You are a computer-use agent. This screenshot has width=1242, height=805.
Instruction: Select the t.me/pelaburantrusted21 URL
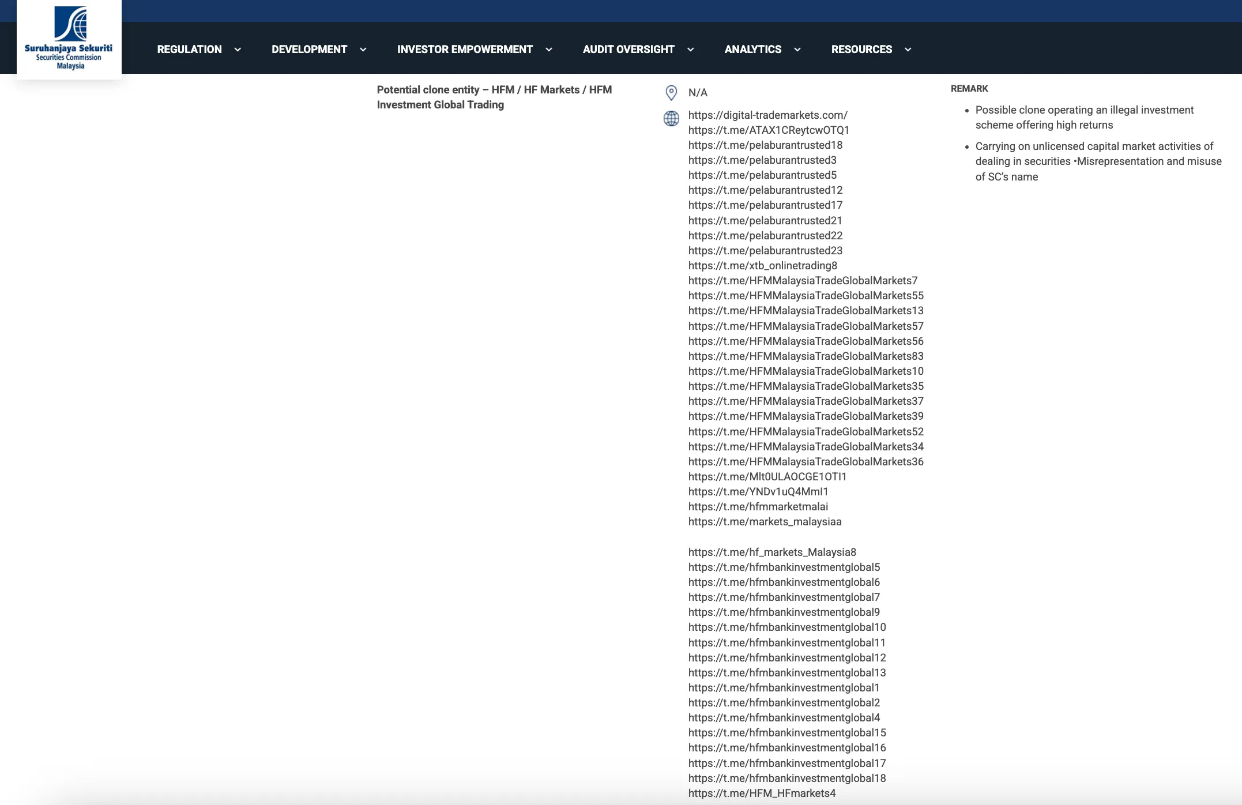(x=765, y=221)
